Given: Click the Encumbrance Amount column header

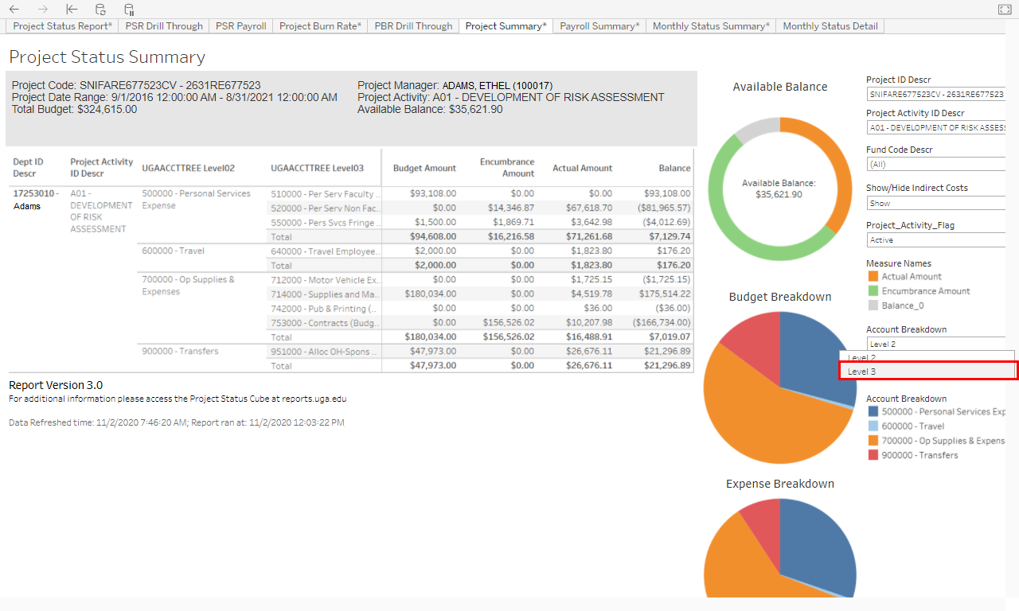Looking at the screenshot, I should (x=507, y=167).
